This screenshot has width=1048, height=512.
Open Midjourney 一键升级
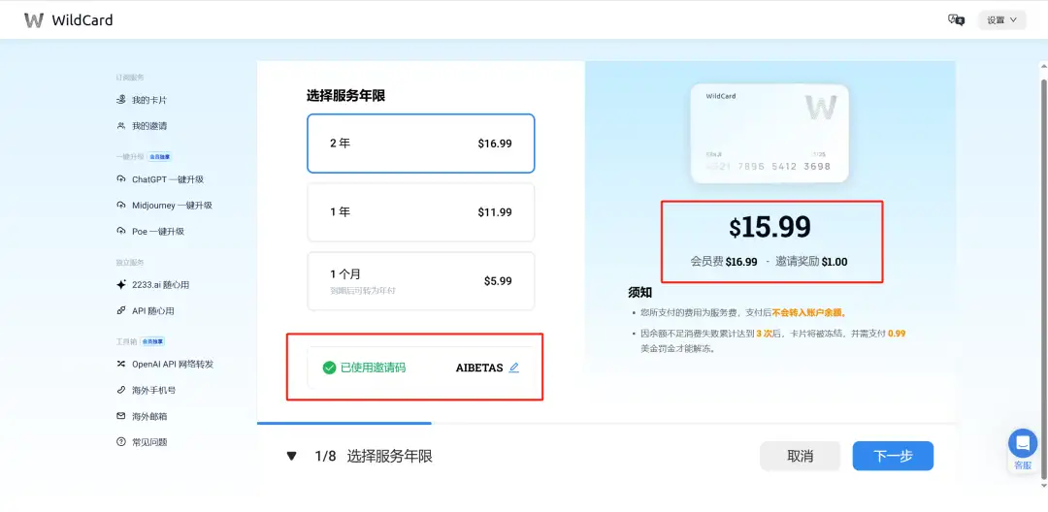point(172,205)
